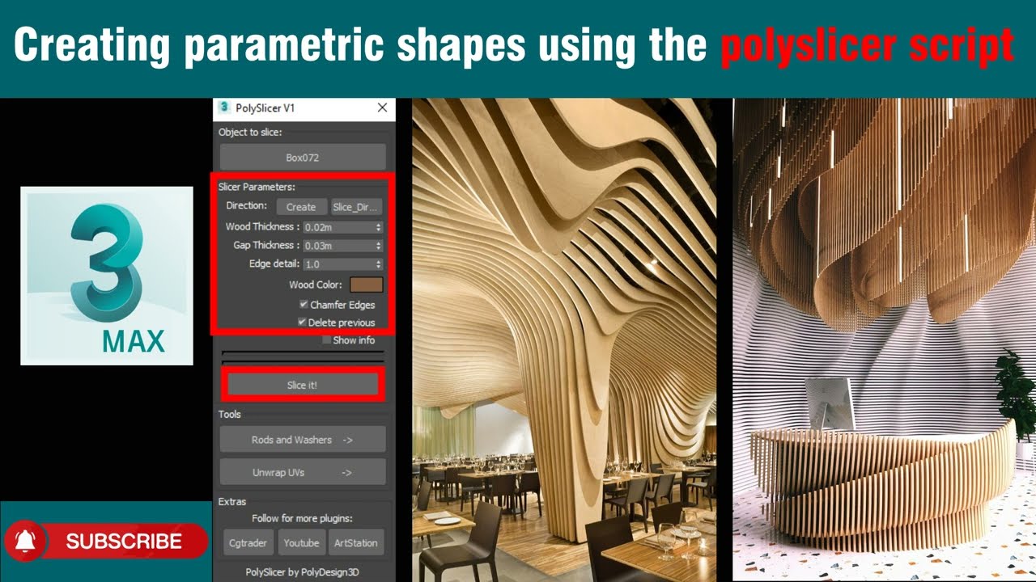Click the bell icon beside Subscribe
Screen dimensions: 1036x582
point(24,541)
